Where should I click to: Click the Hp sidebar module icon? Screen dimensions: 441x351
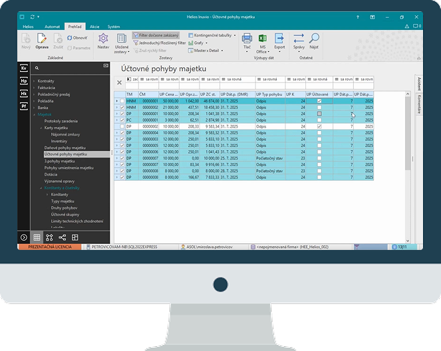(x=24, y=80)
